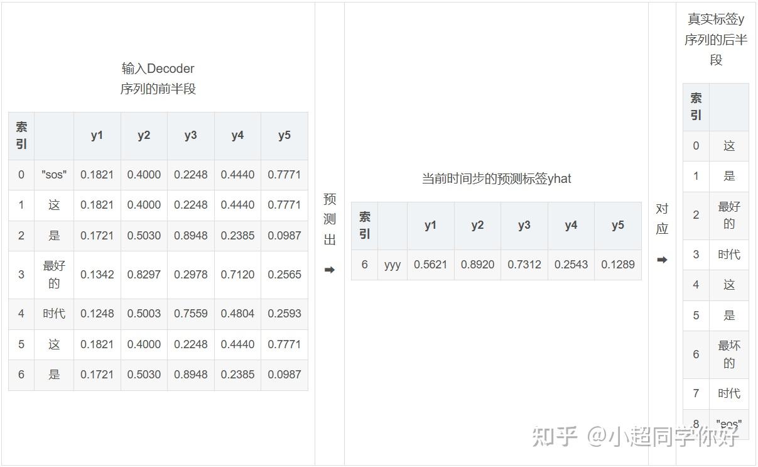Click index 6 in the yhat table

point(364,265)
